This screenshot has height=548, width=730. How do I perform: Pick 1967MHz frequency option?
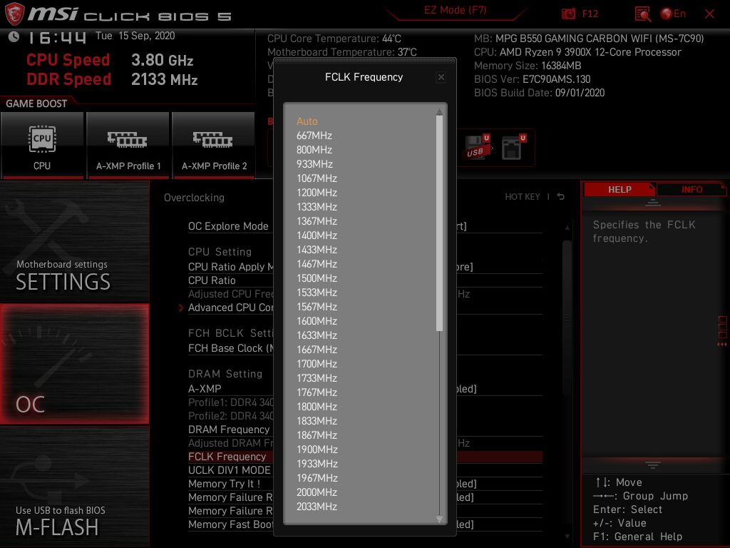point(317,479)
